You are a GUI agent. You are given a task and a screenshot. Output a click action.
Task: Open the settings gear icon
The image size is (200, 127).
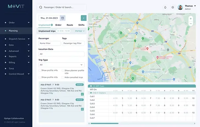coord(173,7)
